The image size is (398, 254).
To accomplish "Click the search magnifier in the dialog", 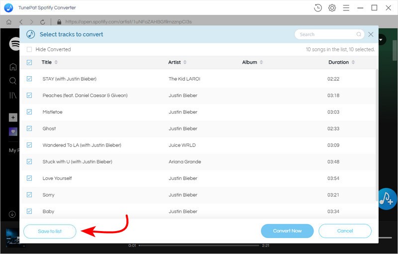I will [x=359, y=34].
